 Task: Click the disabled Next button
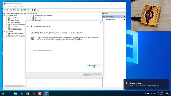(87, 75)
